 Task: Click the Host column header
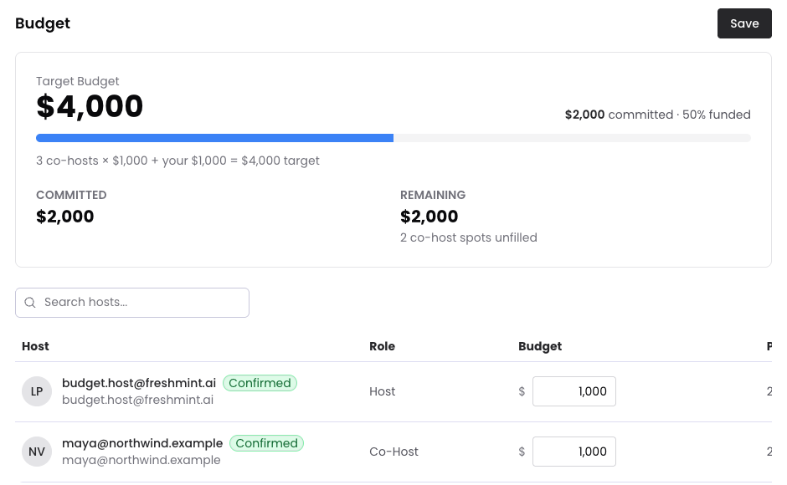(36, 346)
